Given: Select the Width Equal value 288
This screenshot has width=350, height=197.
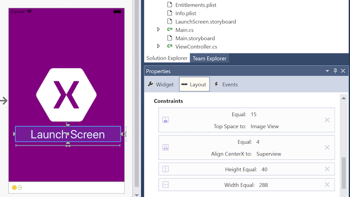Looking at the screenshot, I should tap(263, 185).
